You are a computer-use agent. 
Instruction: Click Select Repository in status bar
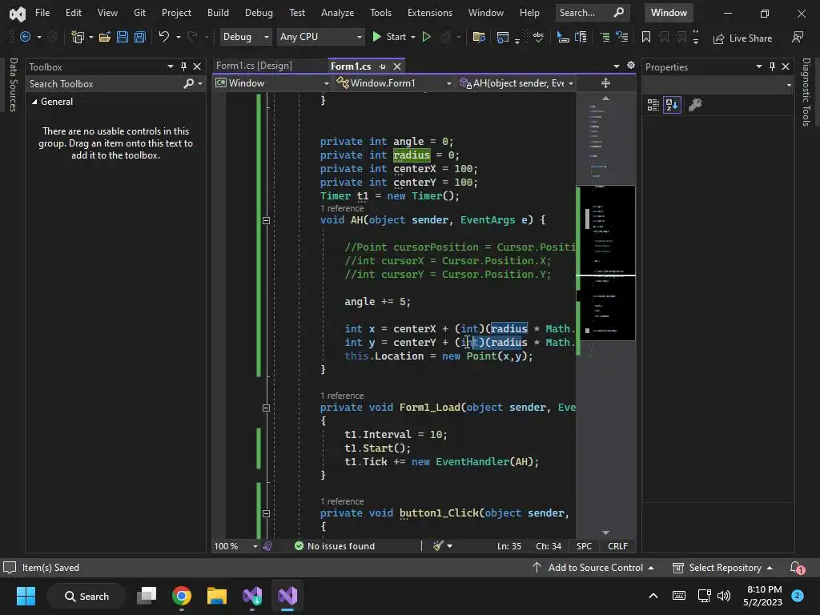point(723,568)
